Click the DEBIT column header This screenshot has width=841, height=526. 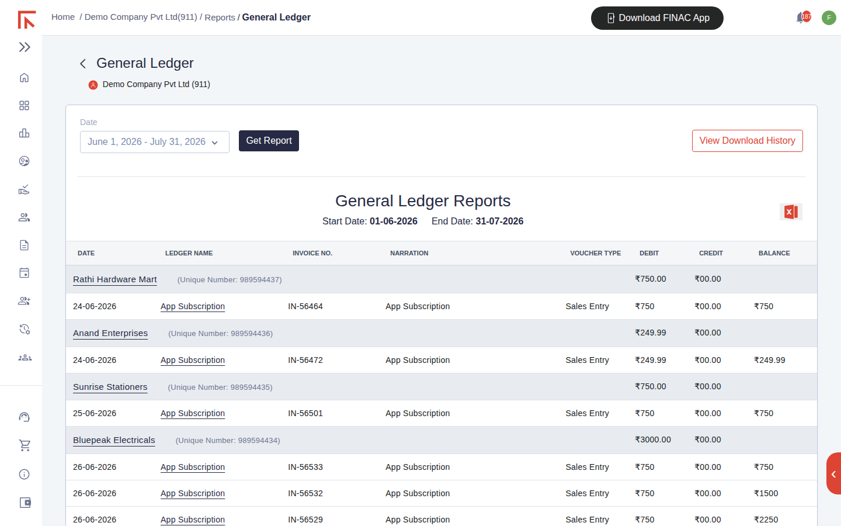[649, 253]
